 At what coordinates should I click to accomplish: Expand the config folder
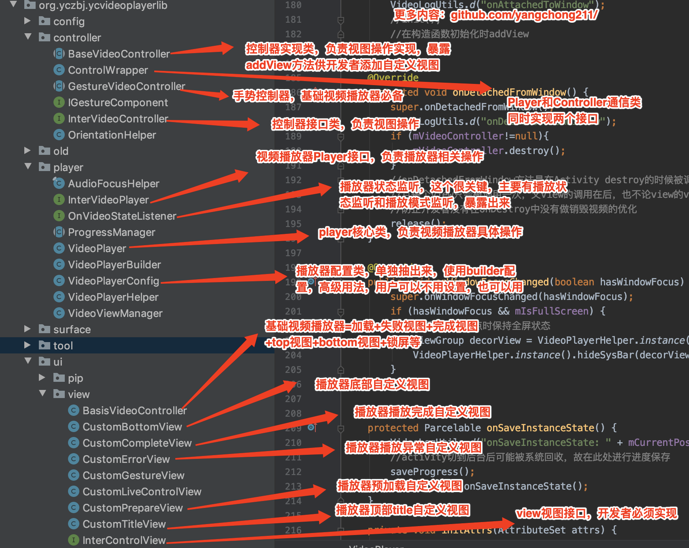(x=28, y=21)
